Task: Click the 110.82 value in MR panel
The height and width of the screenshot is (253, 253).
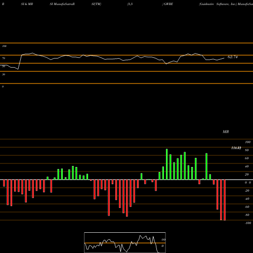Action: click(236, 148)
